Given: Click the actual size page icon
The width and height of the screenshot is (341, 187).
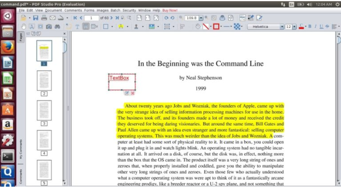Looking at the screenshot, I should pyautogui.click(x=139, y=18).
